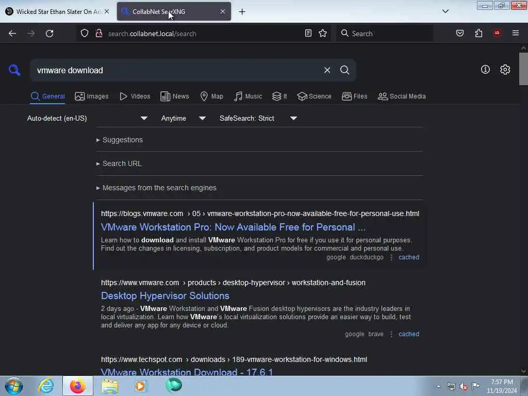Open more options dots for blogs.vmware.com result
528x396 pixels.
tap(391, 257)
